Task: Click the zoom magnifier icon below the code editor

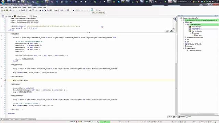Action: (174, 117)
